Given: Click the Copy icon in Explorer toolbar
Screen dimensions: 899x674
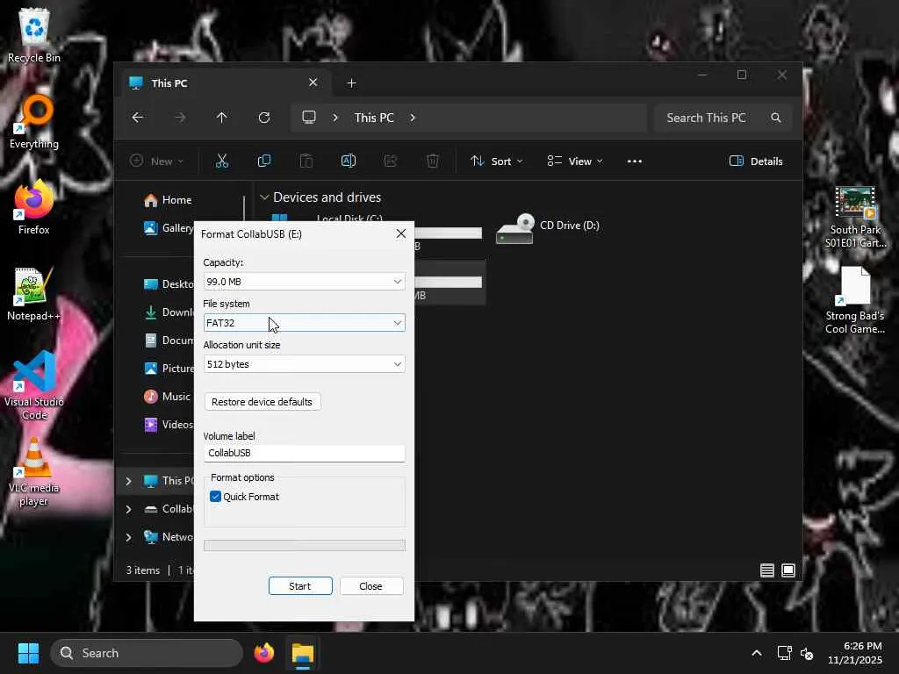Looking at the screenshot, I should [x=263, y=161].
